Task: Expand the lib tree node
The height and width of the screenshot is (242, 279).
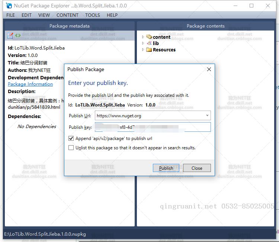Action: tap(143, 43)
